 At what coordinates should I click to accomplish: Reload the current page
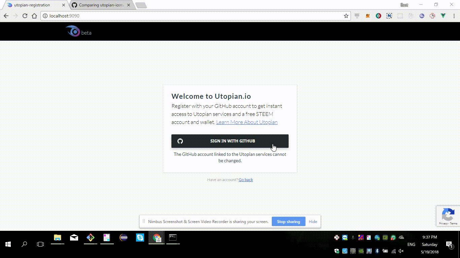click(x=25, y=16)
